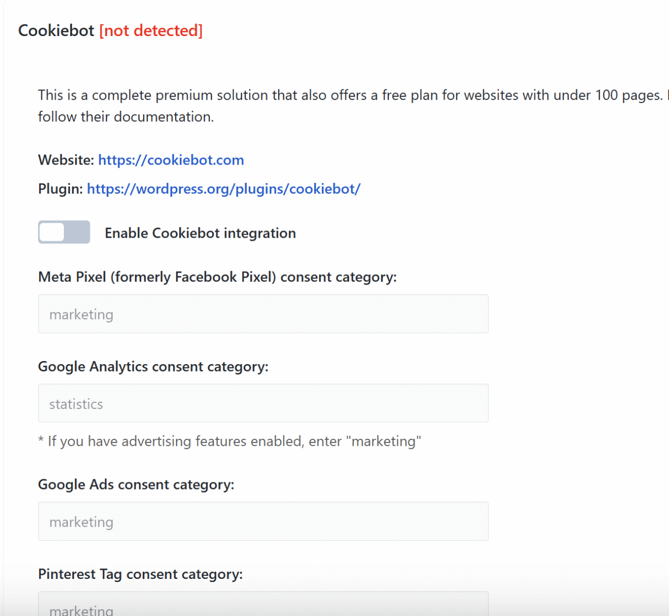Focus the Google Ads consent category field

pyautogui.click(x=263, y=521)
